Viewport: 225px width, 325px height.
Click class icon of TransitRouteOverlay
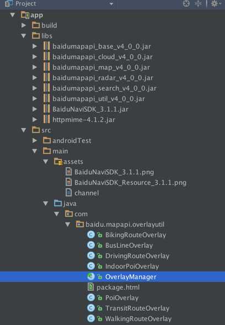[x=91, y=308]
